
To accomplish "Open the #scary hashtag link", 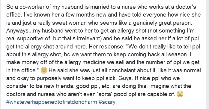I will click(x=107, y=102).
